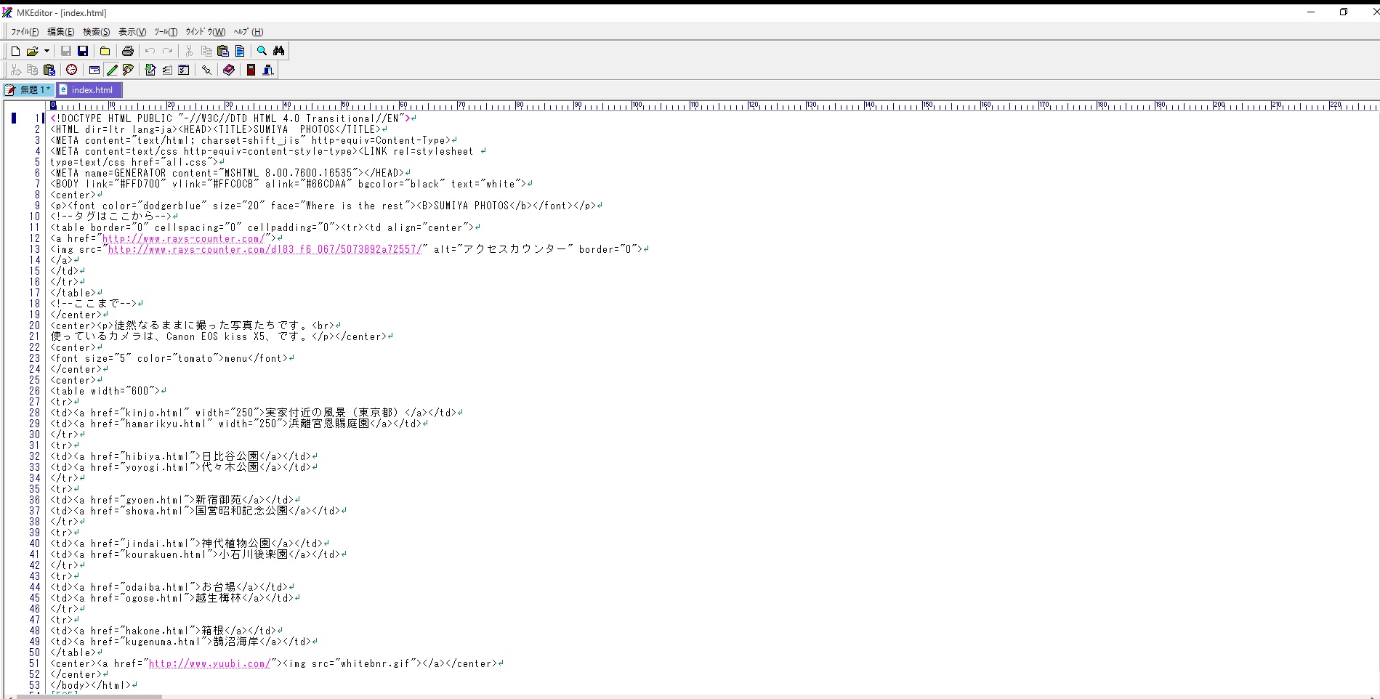Cut the selection with the scissors icon in the top toolbar

pos(189,51)
